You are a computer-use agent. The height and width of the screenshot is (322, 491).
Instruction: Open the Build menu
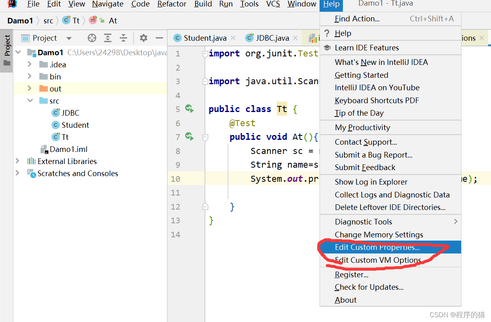point(203,4)
